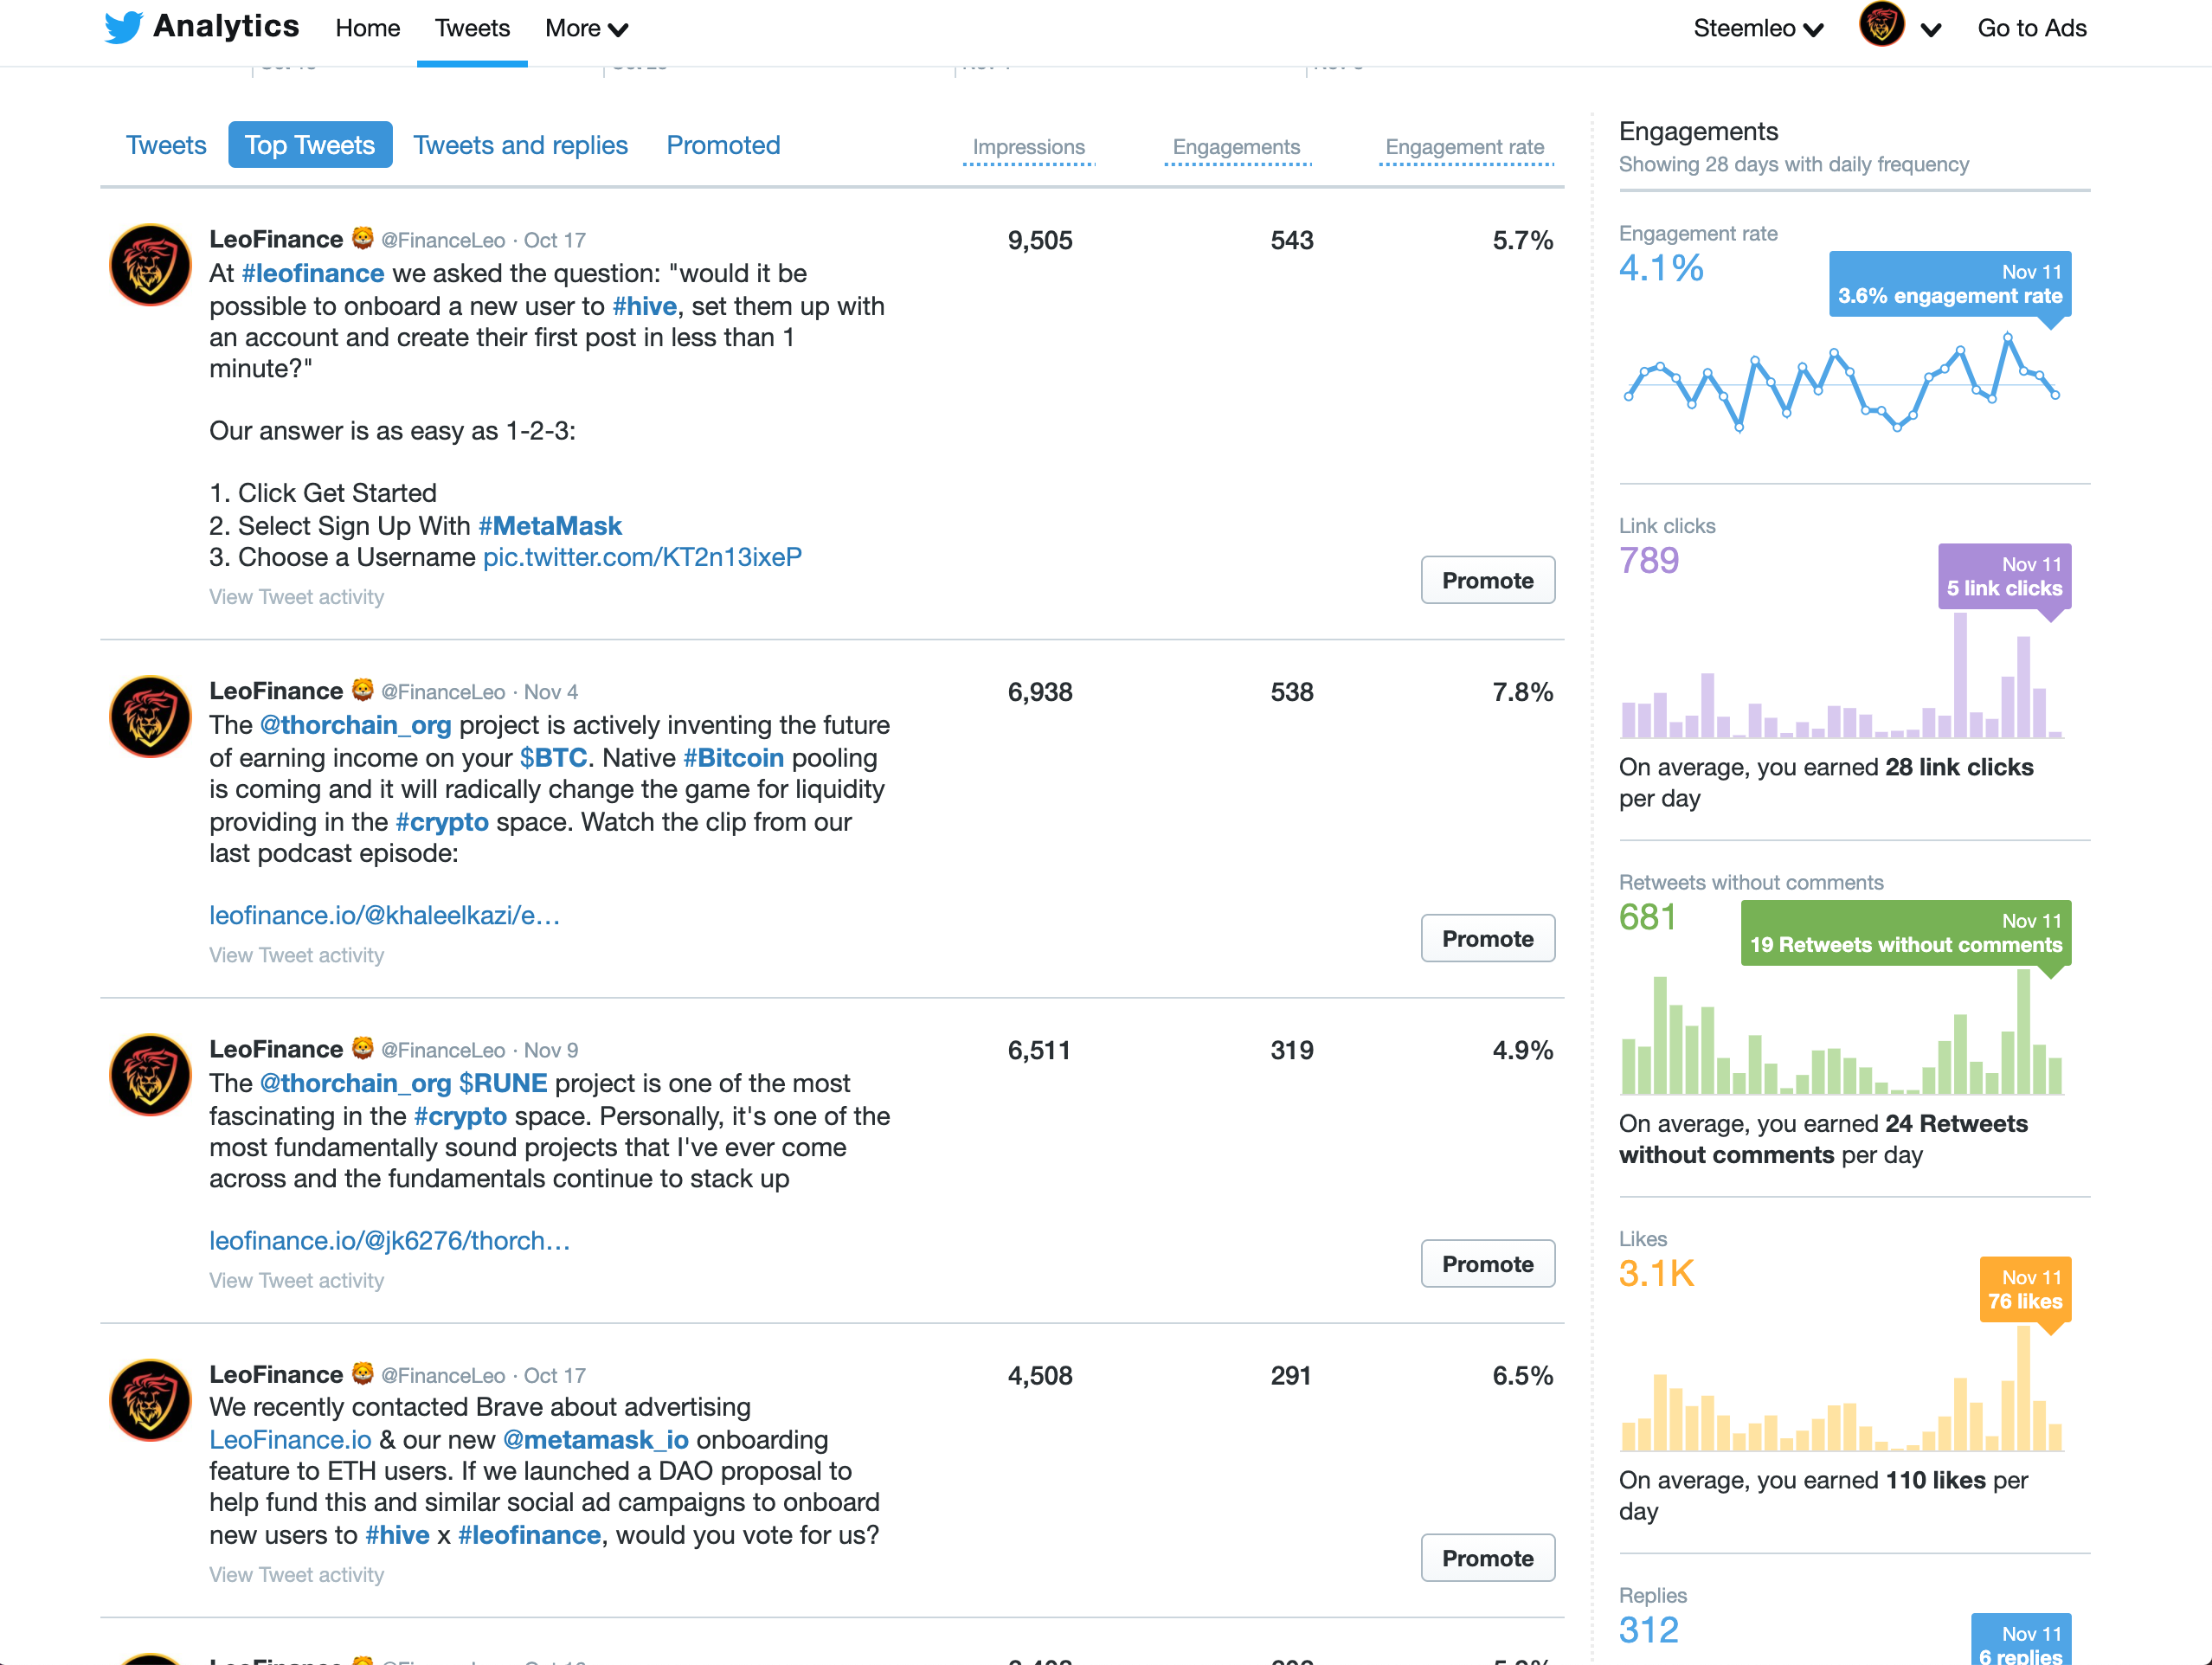Click the Nov 11 link clicks tooltip
The height and width of the screenshot is (1665, 2212).
[x=2004, y=577]
